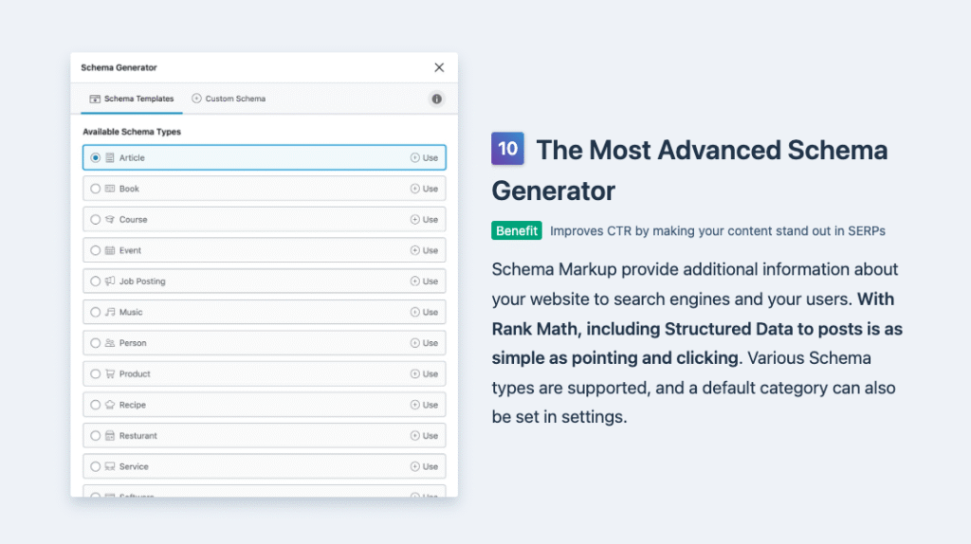The height and width of the screenshot is (544, 971).
Task: Click the Job Posting megaphone icon
Action: [x=110, y=281]
